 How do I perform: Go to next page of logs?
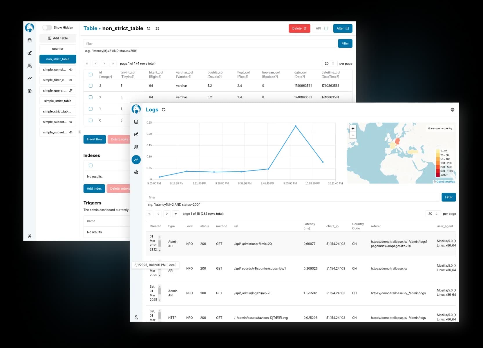point(167,214)
